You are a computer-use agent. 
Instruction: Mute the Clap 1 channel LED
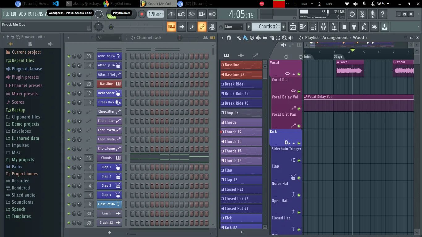coord(69,167)
